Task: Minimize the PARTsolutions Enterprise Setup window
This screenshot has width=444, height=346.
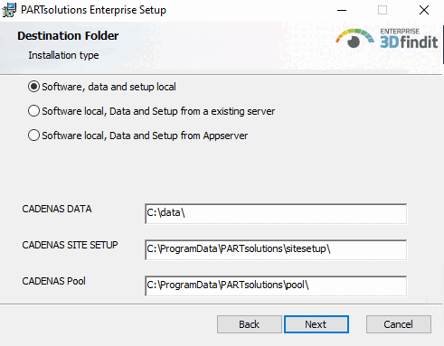Action: [x=342, y=10]
